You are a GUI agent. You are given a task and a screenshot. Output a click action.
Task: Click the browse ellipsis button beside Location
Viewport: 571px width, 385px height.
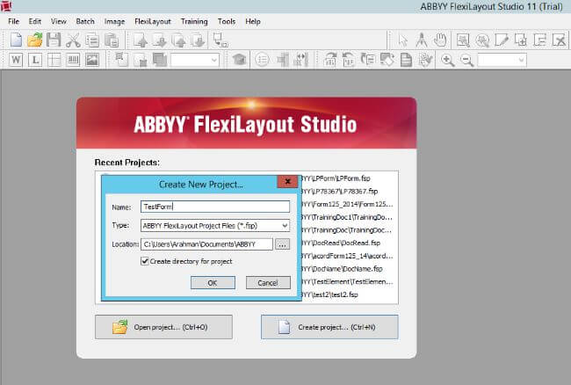click(283, 244)
